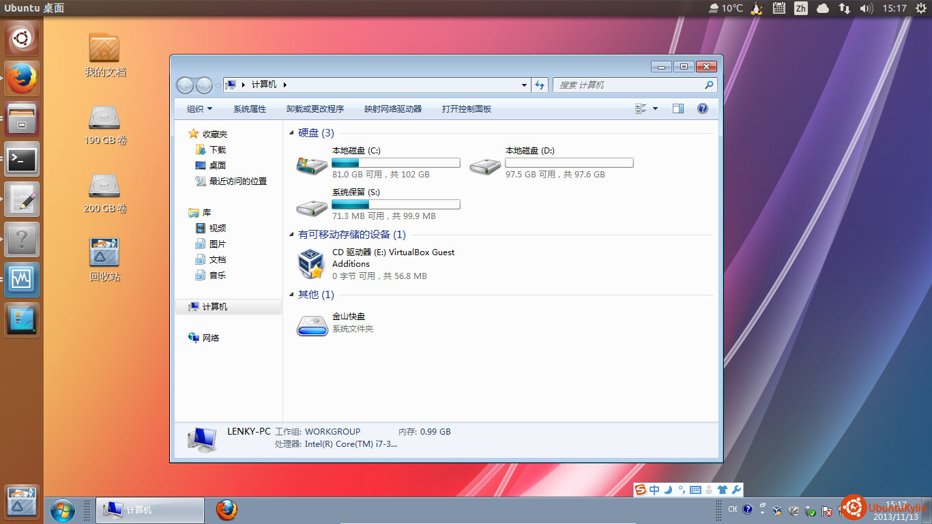Toggle Sogou soft keyboard icon

(x=695, y=490)
